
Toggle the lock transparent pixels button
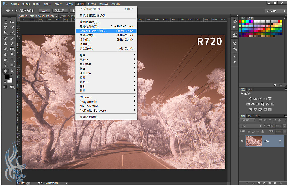249,132
